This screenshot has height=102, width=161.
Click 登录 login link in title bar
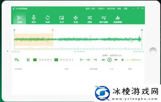(87, 9)
